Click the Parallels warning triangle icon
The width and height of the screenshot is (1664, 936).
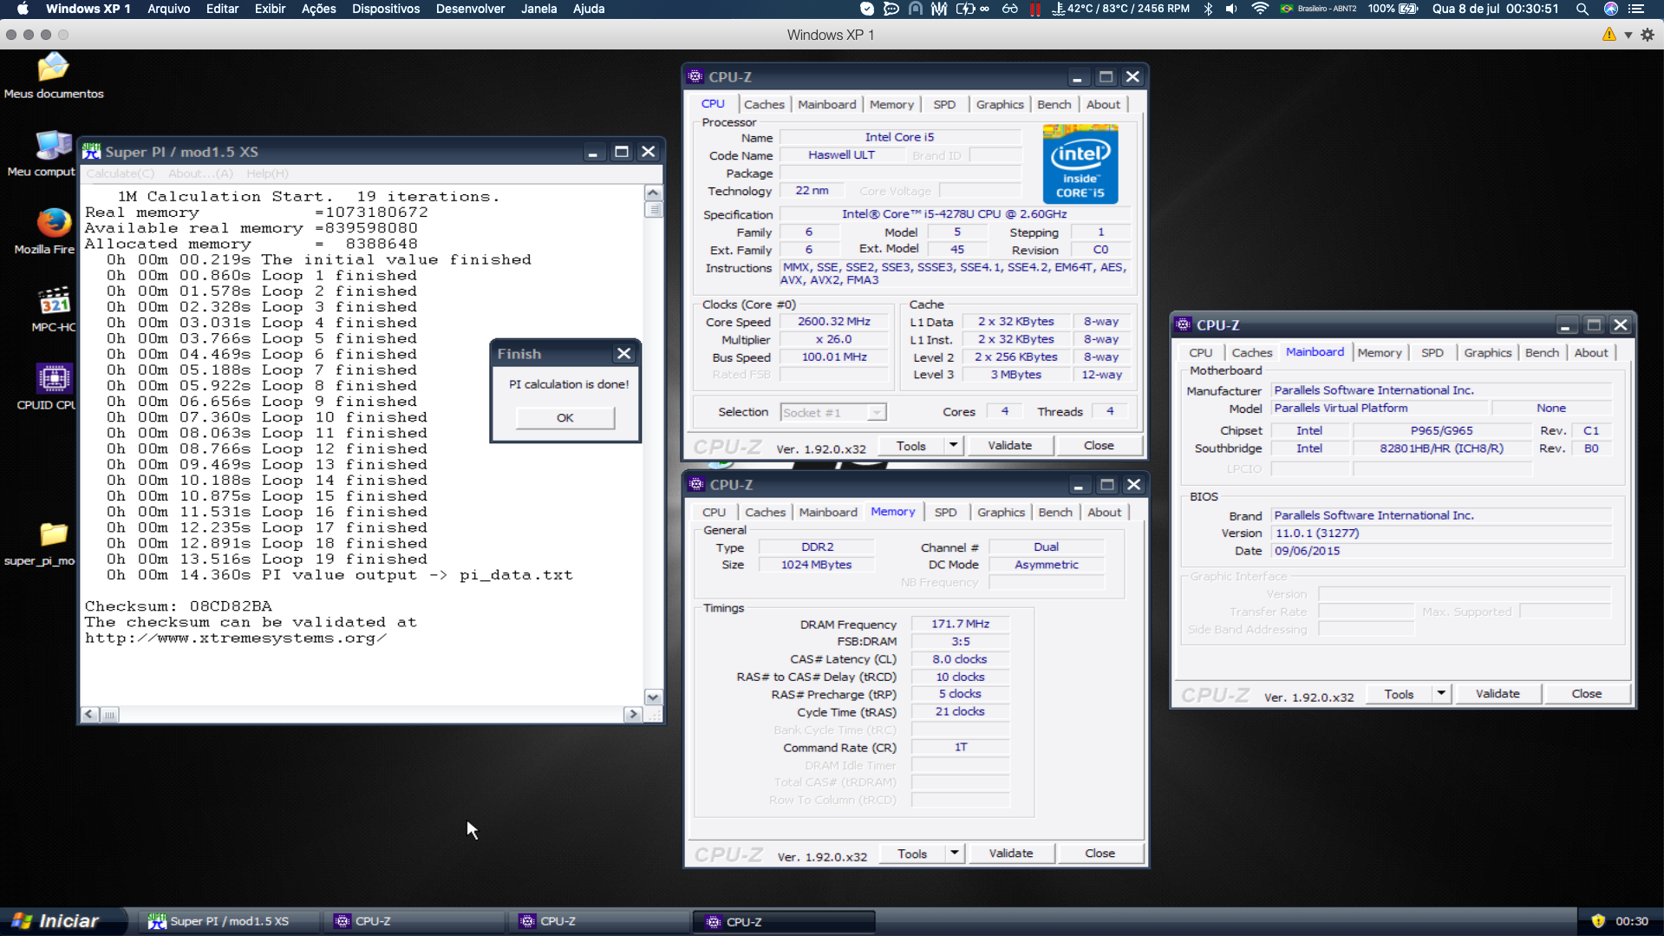(1609, 35)
